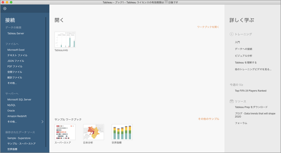Image resolution: width=281 pixels, height=153 pixels.
Task: Click データの検索 heading
Action: tap(13, 28)
